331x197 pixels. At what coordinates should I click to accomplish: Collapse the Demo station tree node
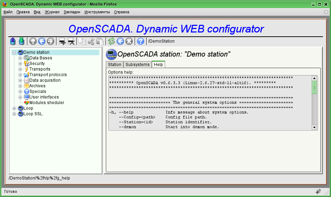point(14,52)
